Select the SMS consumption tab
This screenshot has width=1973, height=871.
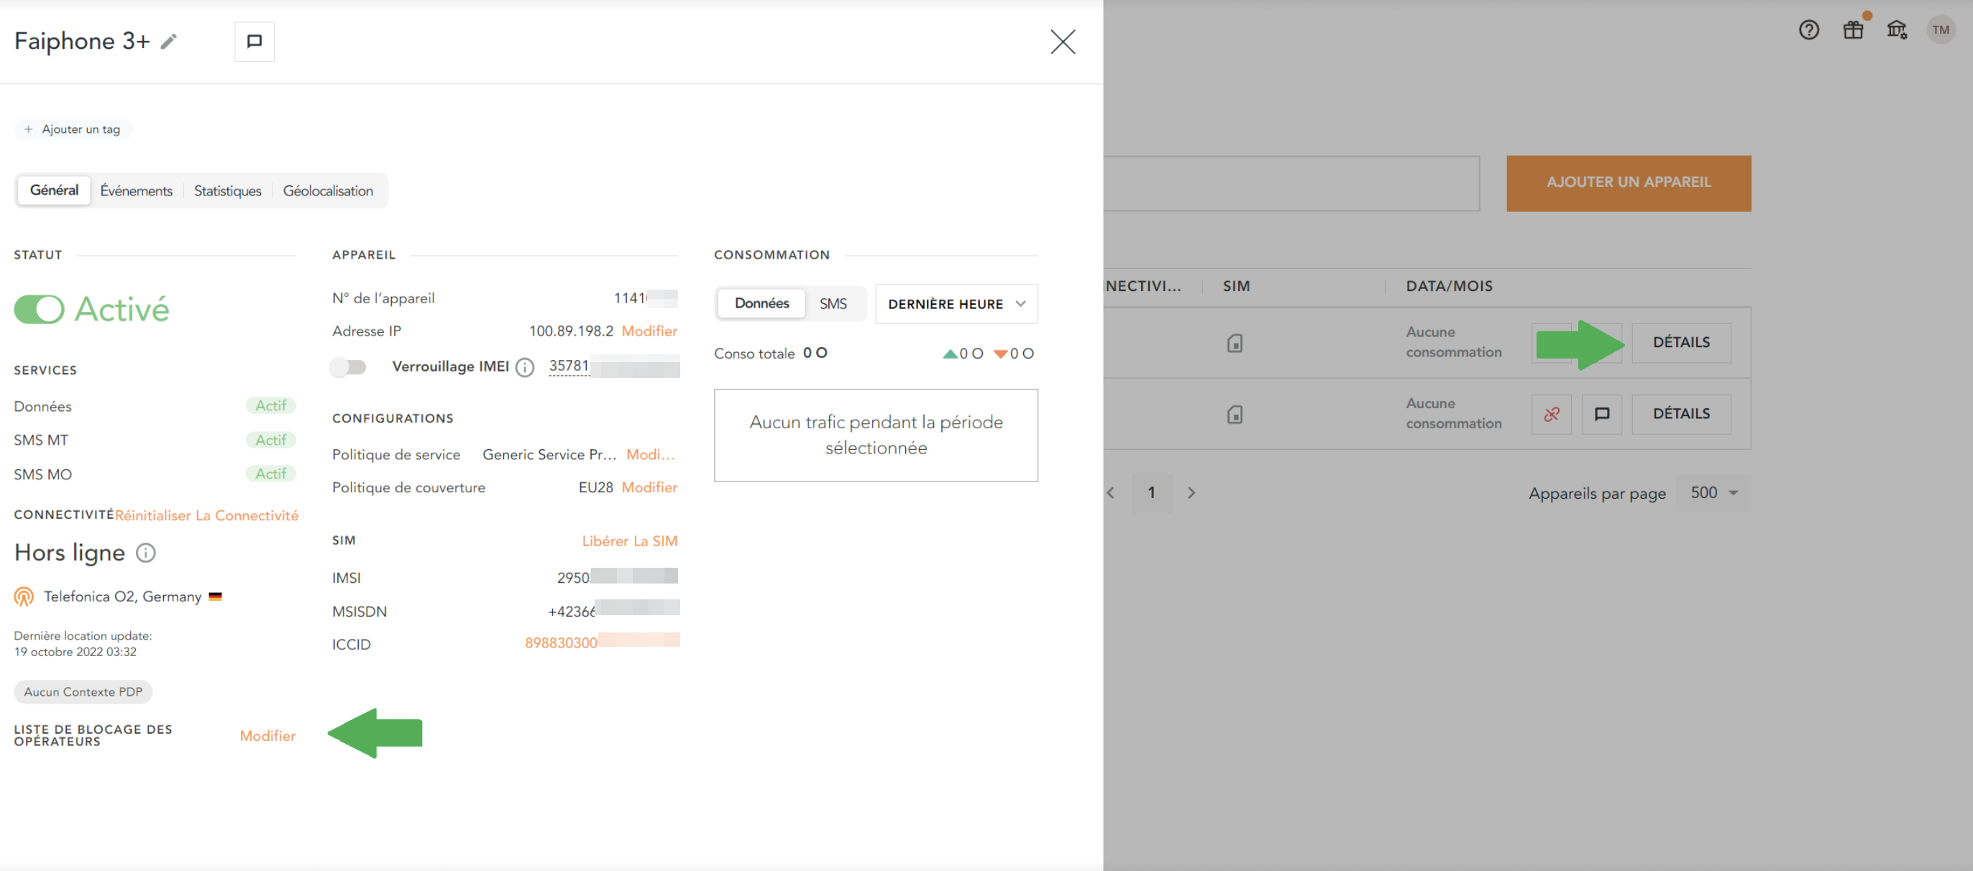click(x=833, y=304)
